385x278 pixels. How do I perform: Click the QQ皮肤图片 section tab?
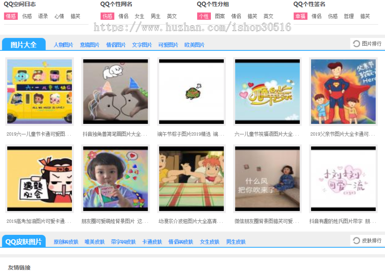(24, 242)
